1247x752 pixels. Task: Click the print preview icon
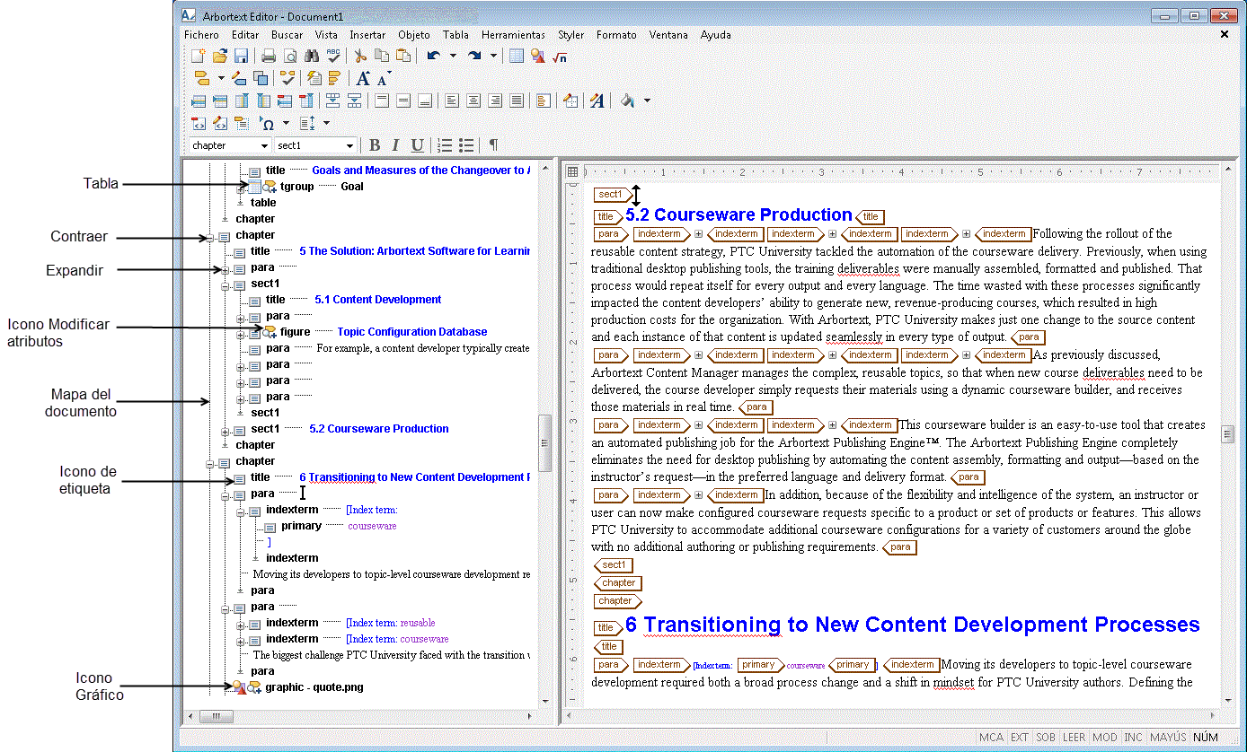point(290,56)
